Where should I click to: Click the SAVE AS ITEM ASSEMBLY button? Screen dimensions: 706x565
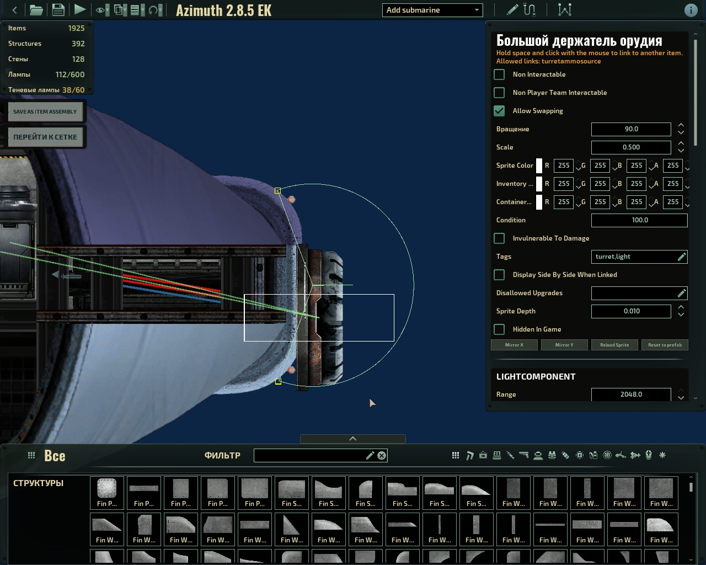(45, 111)
